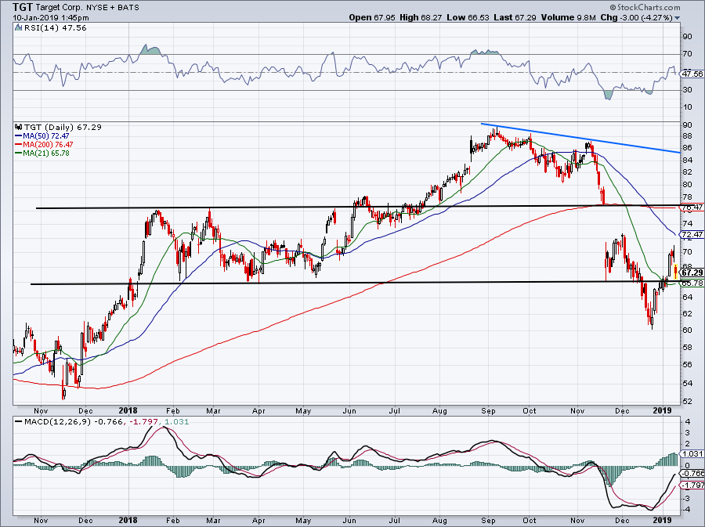Click the Jun label under the price panel

pos(349,411)
